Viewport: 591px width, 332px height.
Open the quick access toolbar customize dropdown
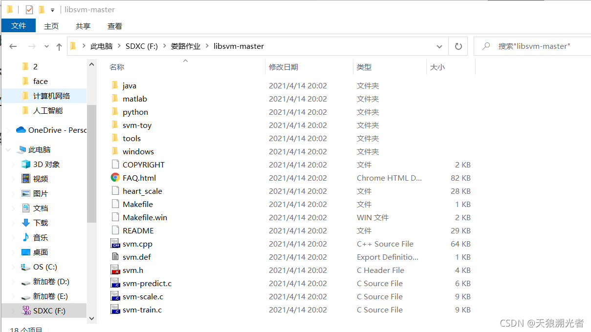52,10
